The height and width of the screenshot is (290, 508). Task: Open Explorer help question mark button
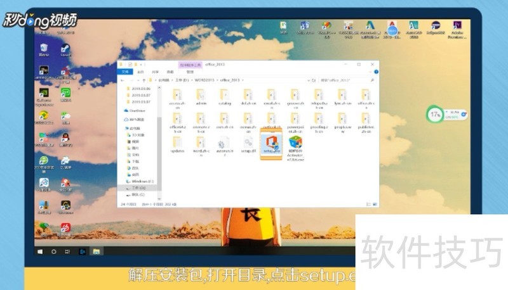(x=376, y=72)
